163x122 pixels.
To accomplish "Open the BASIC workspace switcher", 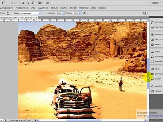I will 157,3.
